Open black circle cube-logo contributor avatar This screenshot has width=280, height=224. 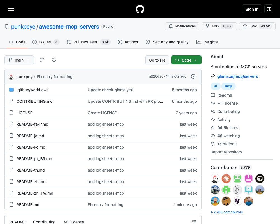[x=260, y=179]
